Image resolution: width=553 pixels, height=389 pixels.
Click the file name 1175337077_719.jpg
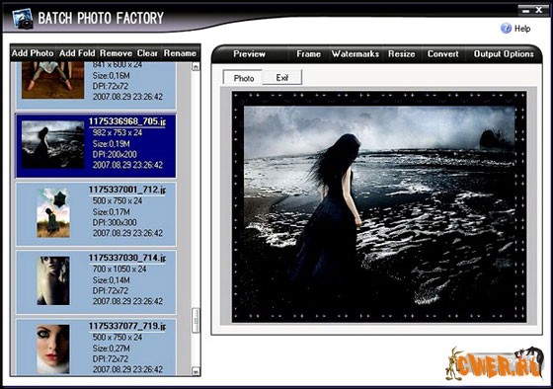(x=127, y=326)
